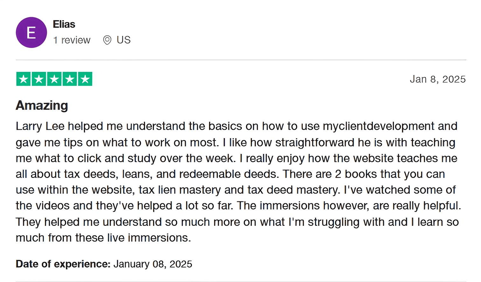Click the "1 review" count text

[72, 40]
